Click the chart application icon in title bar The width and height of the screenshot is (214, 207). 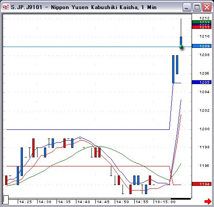pyautogui.click(x=6, y=7)
